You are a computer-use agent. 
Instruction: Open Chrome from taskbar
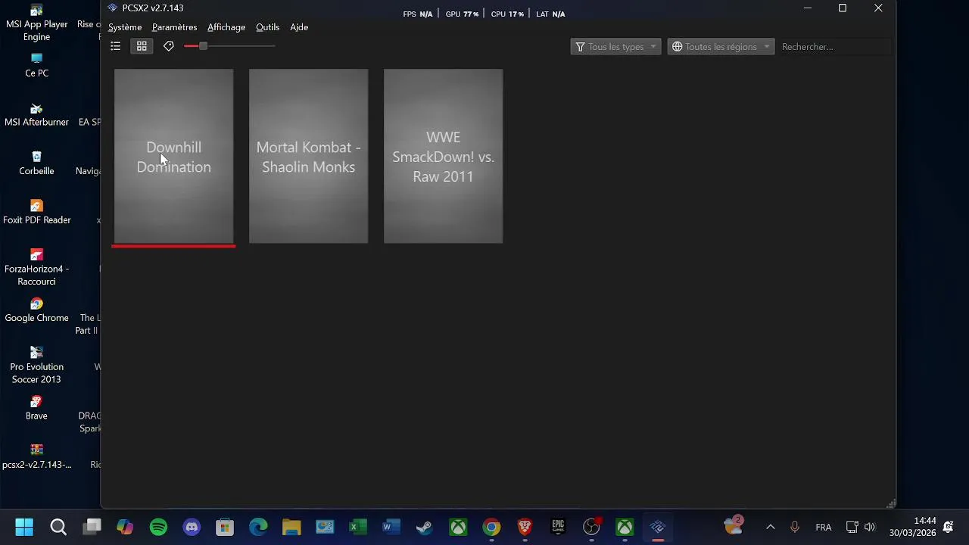[491, 527]
